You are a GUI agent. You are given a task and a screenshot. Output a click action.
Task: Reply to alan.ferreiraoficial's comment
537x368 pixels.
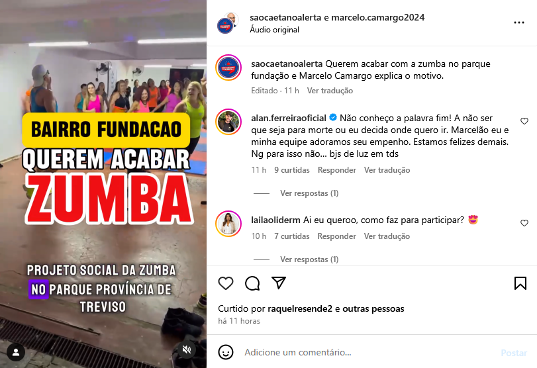[336, 170]
